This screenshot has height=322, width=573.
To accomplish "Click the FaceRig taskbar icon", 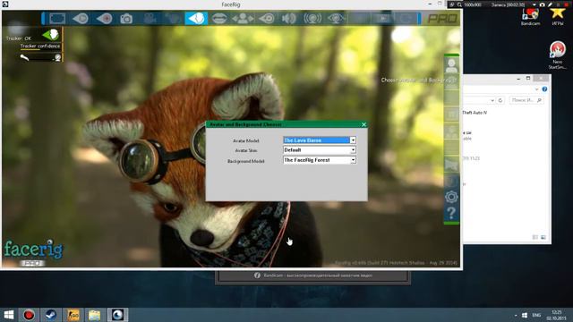I will point(117,315).
